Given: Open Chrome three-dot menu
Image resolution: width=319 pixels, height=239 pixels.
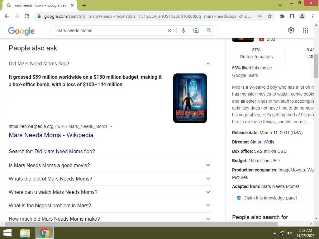Looking at the screenshot, I should (312, 16).
